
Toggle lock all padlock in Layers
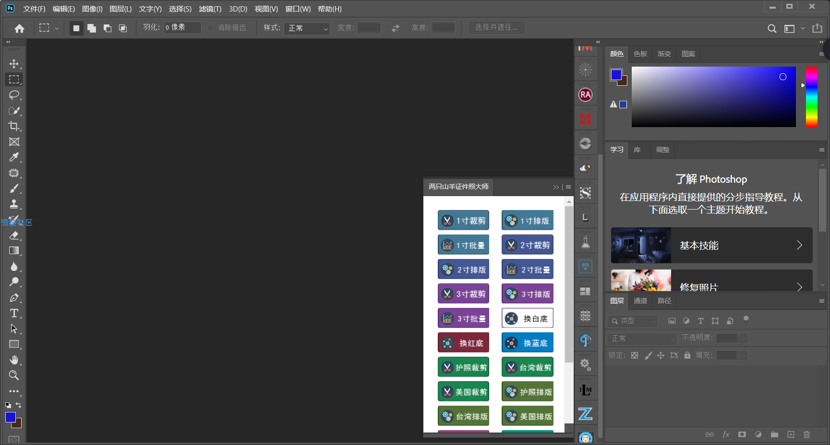pyautogui.click(x=687, y=355)
